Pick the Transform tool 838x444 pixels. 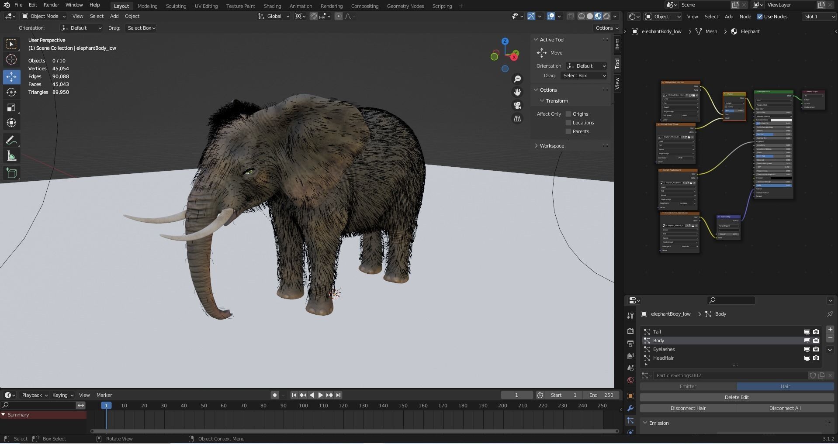11,123
